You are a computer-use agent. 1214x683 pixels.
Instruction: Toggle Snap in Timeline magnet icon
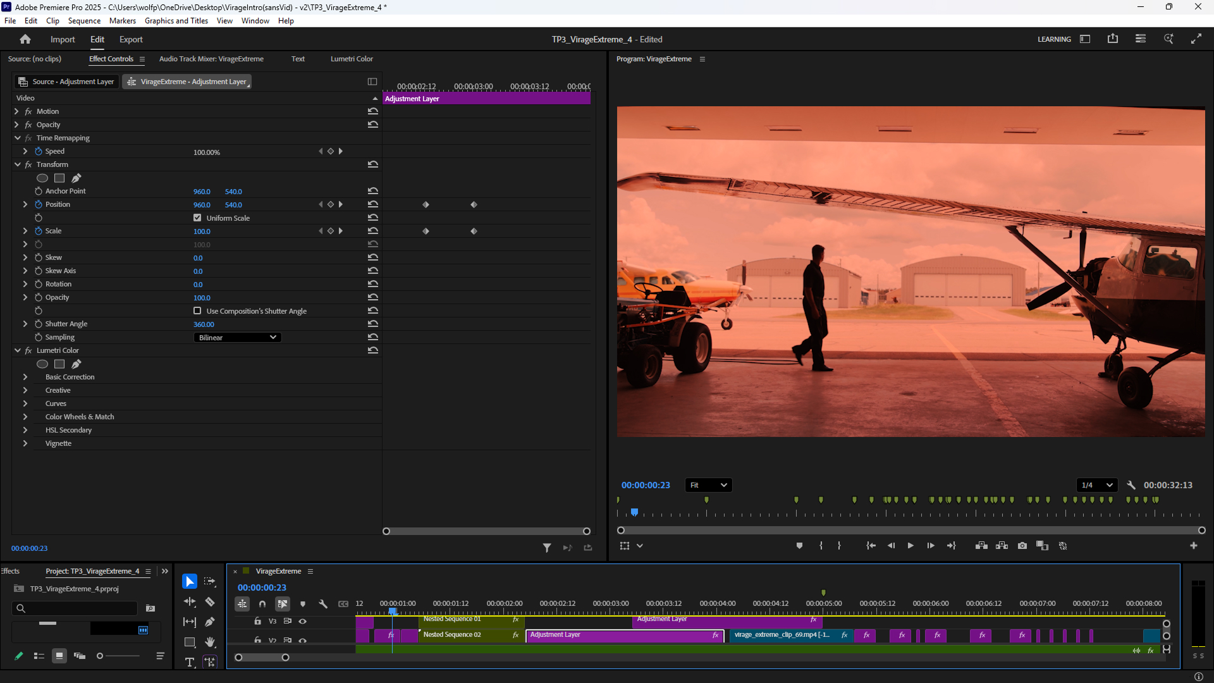point(262,604)
